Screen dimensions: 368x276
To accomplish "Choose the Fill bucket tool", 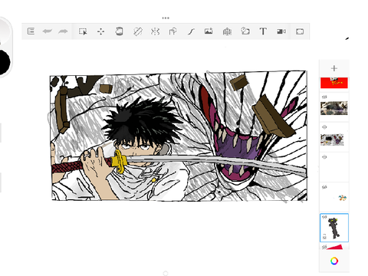I will click(119, 31).
